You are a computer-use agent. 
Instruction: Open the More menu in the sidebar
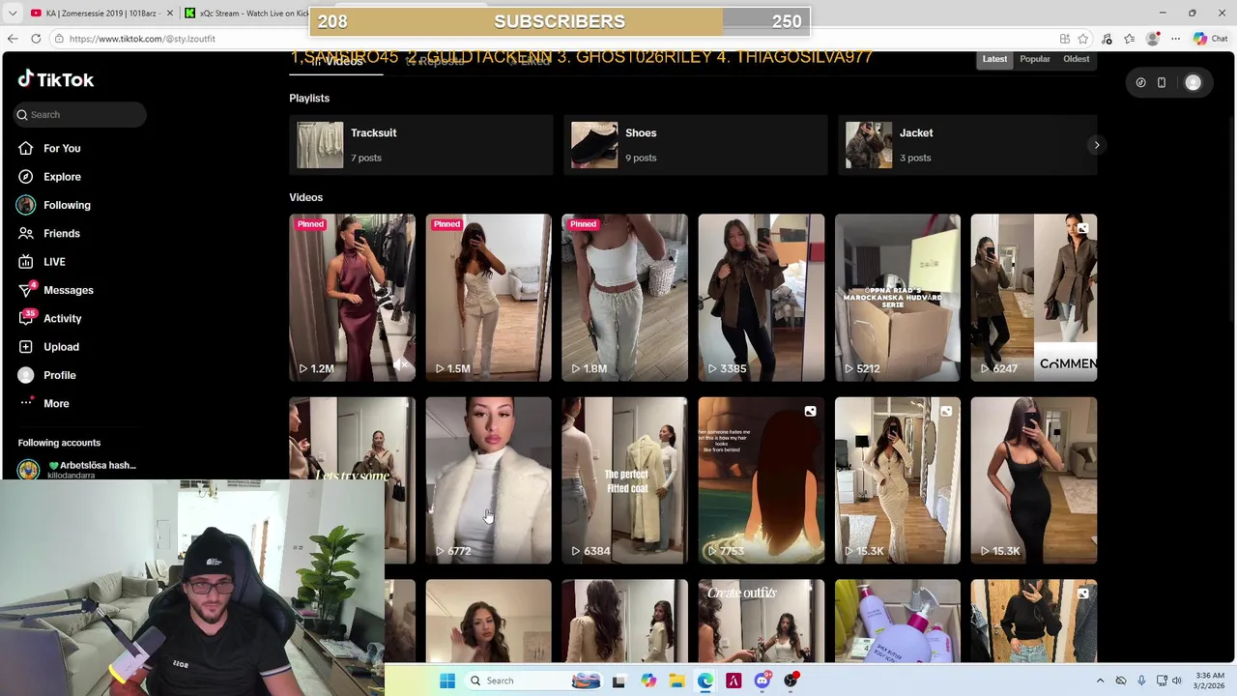click(55, 403)
